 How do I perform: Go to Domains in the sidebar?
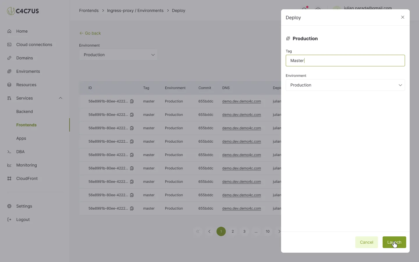[24, 58]
